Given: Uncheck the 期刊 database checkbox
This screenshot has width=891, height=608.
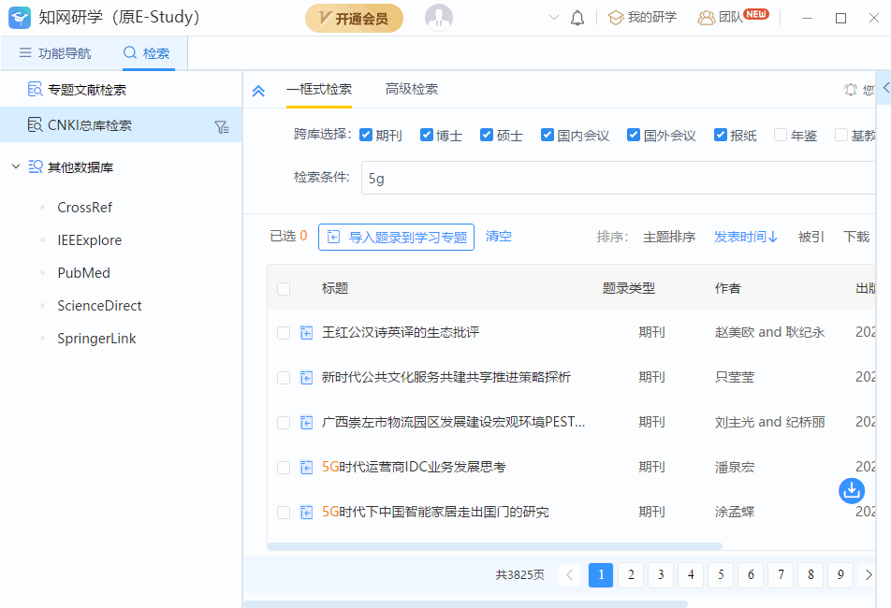Looking at the screenshot, I should tap(364, 134).
